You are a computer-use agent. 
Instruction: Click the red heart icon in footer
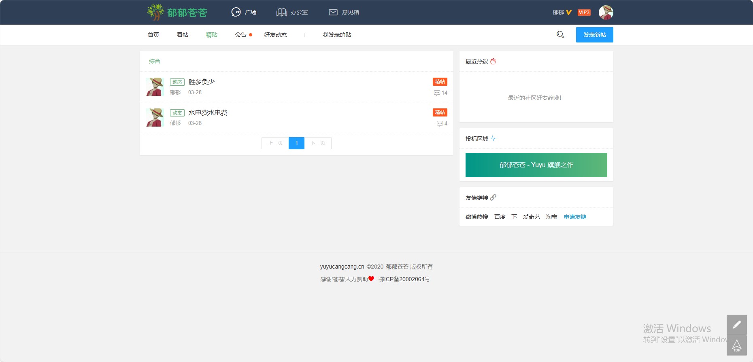371,279
